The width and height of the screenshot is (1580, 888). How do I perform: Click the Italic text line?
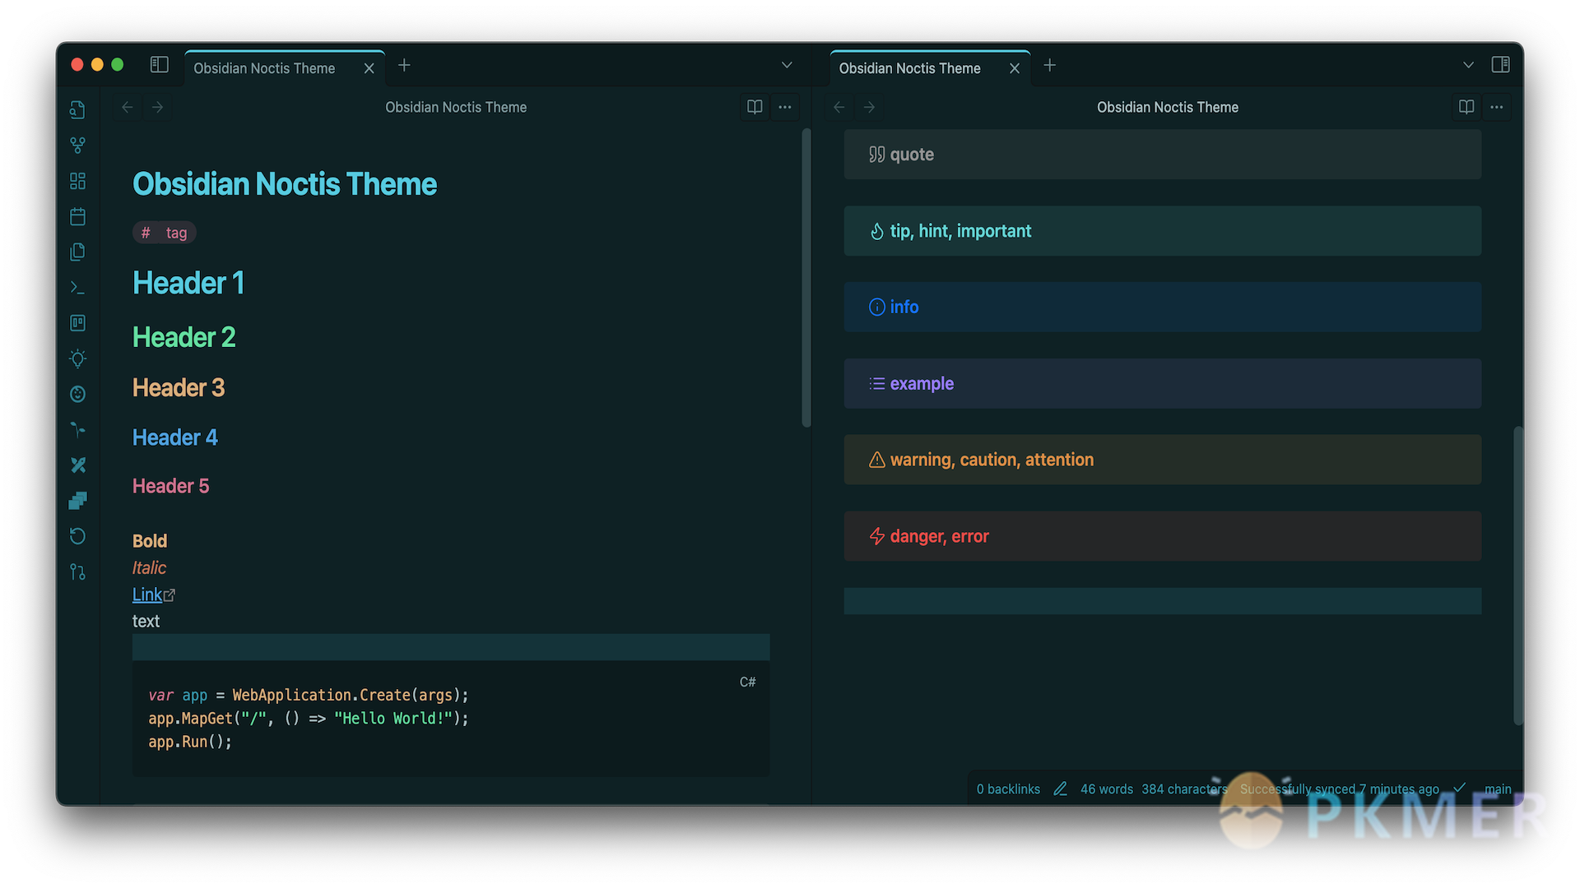[x=149, y=568]
